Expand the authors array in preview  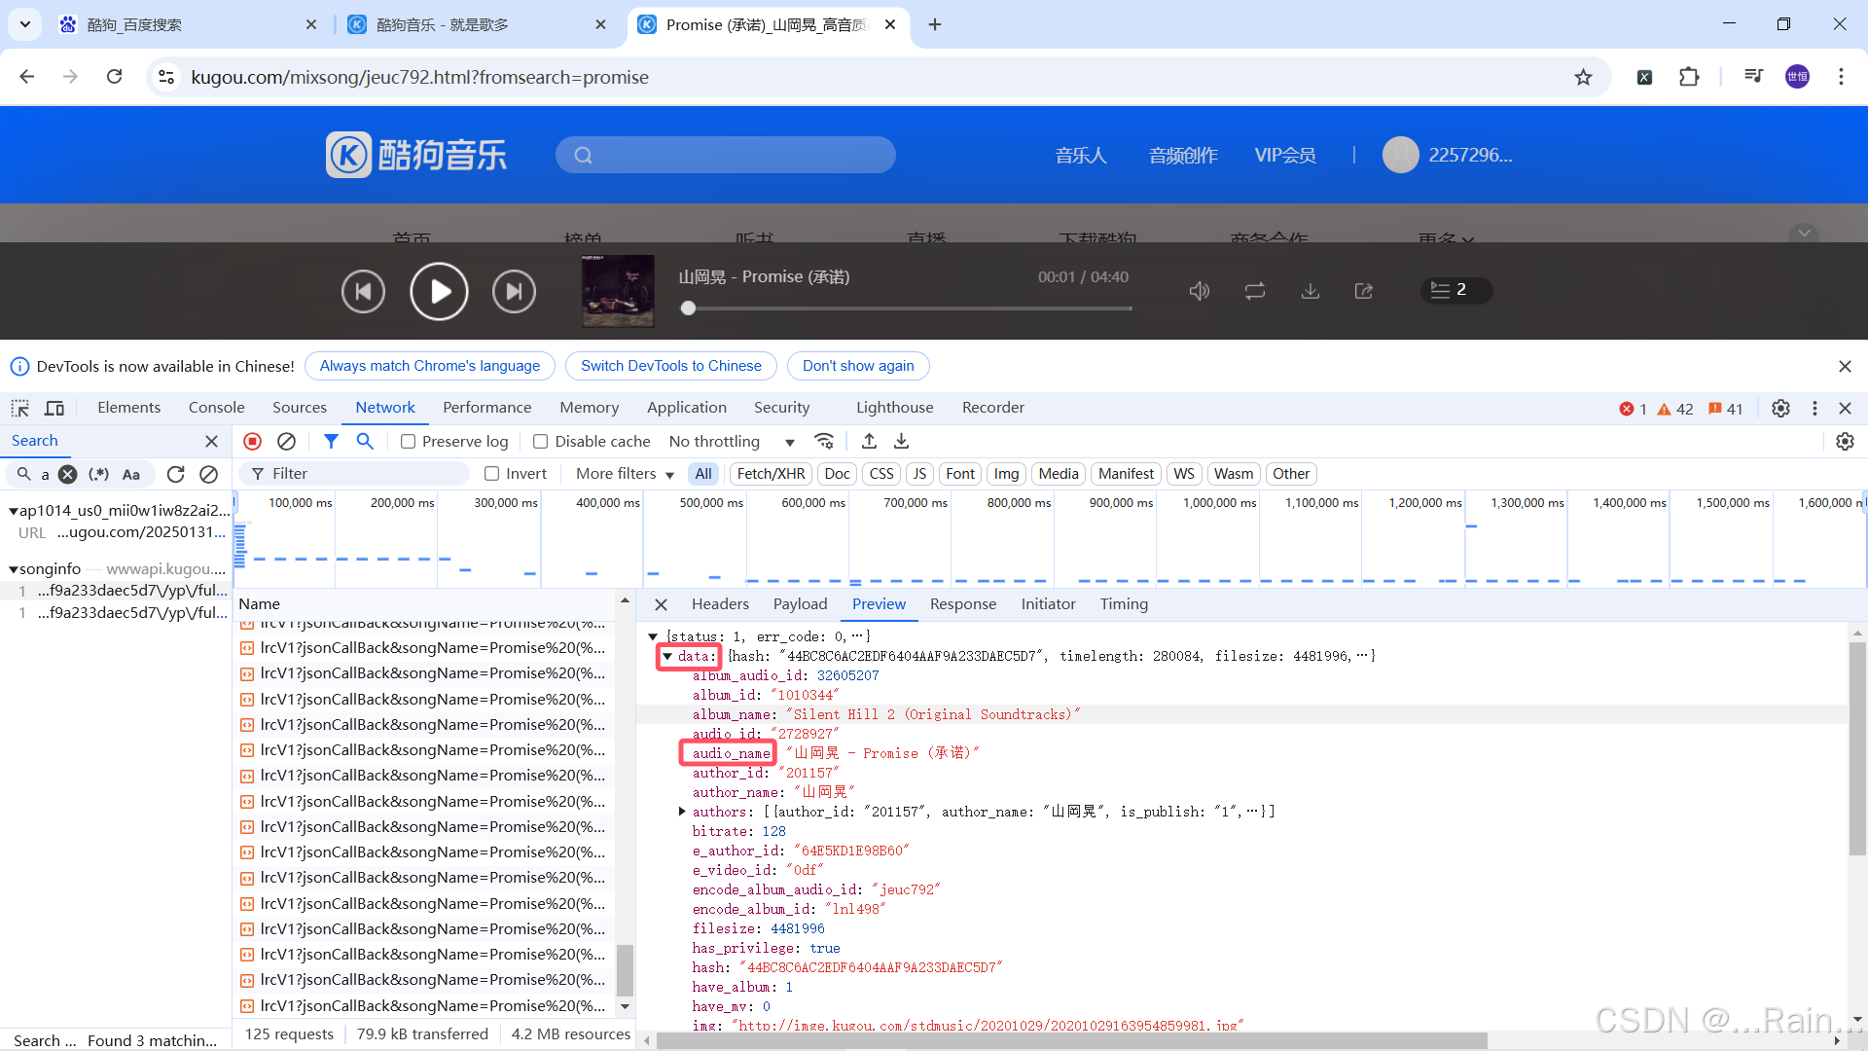click(681, 811)
